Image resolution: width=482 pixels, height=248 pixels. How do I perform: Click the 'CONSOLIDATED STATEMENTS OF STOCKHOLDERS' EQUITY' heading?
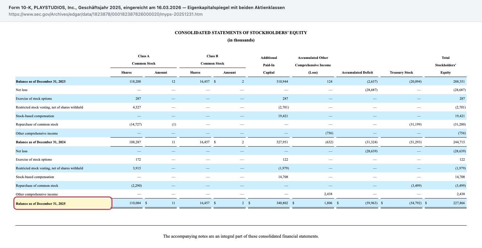(241, 33)
